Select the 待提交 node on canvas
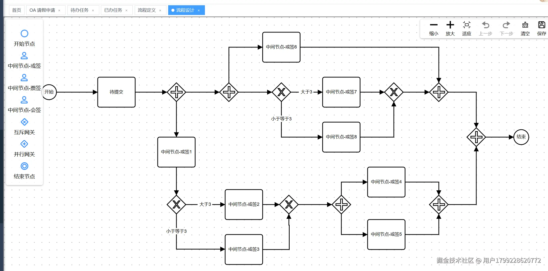548x271 pixels. 116,92
